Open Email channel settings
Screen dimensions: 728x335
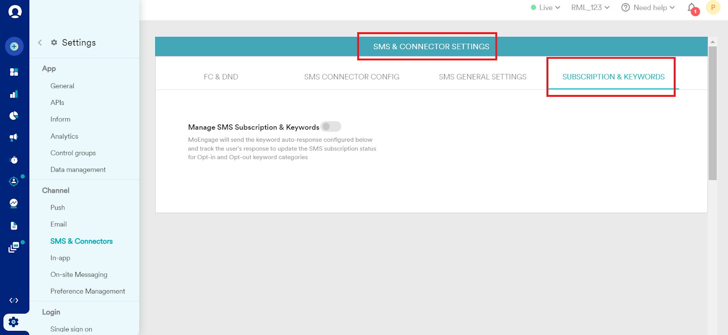click(59, 224)
